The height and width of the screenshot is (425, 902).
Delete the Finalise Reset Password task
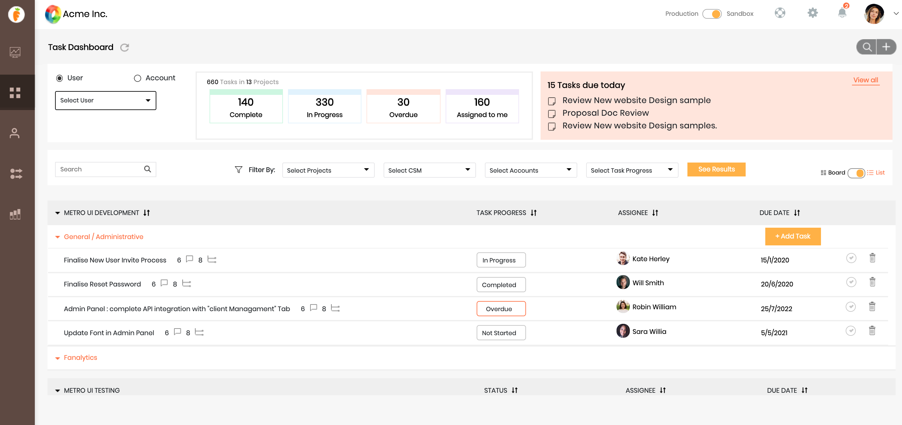tap(872, 282)
